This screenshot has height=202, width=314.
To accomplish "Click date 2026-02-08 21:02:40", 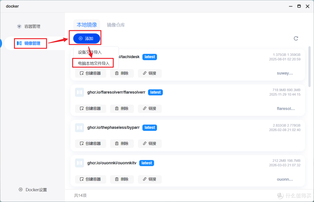I will coord(285,130).
